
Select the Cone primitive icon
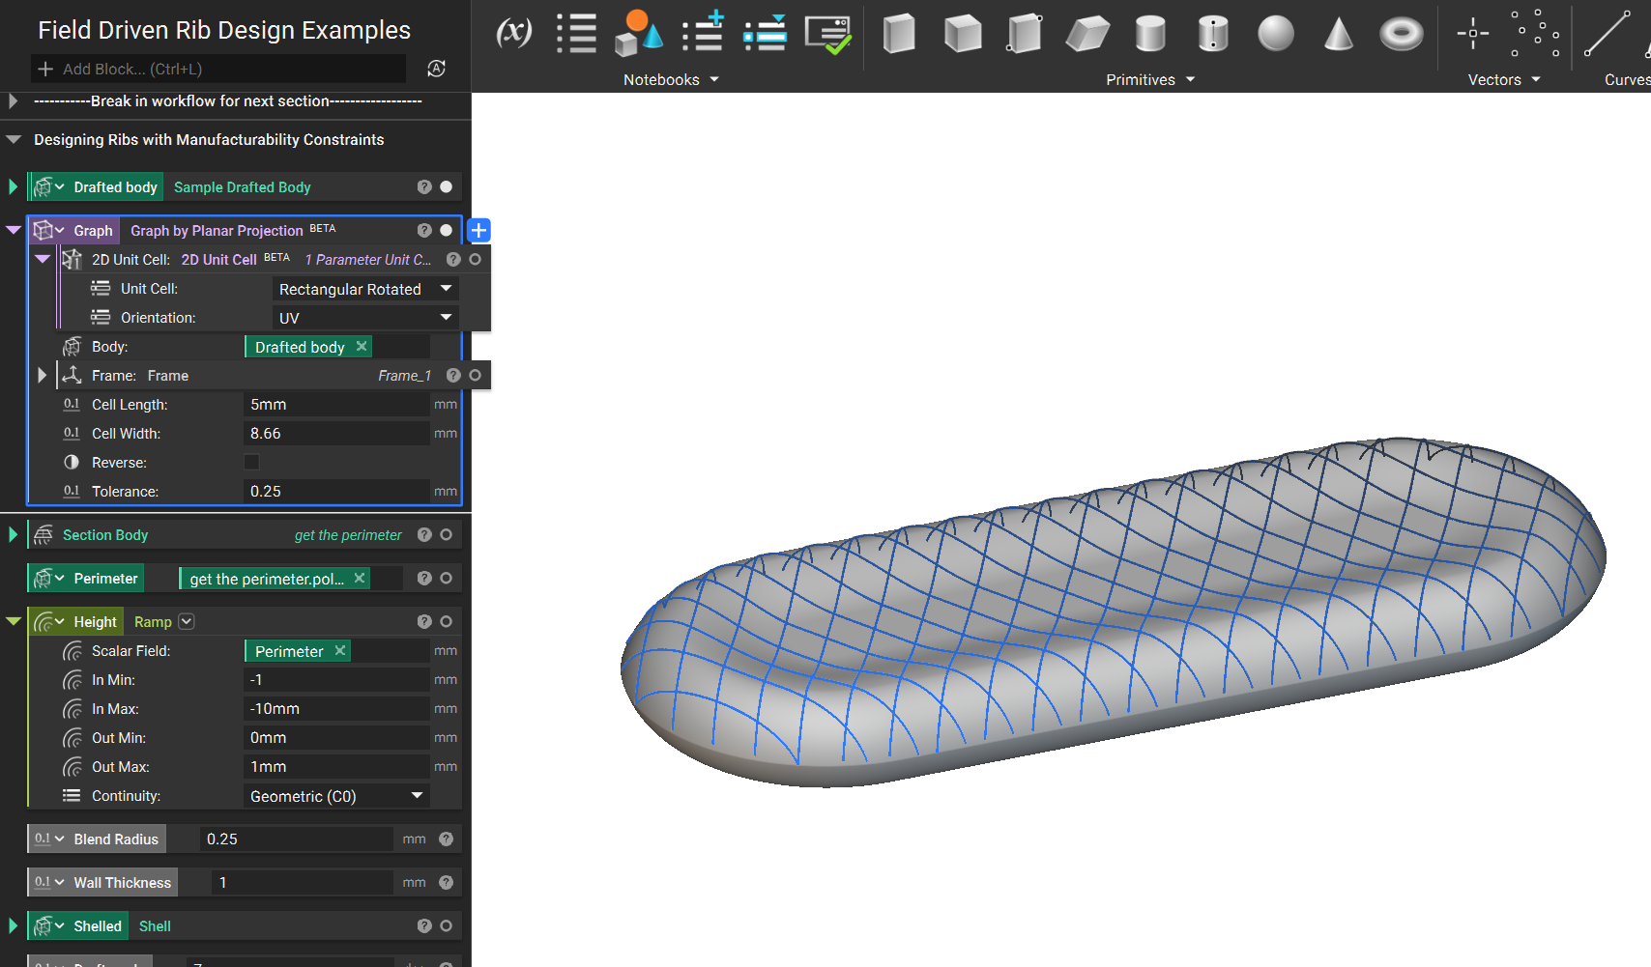(1338, 34)
